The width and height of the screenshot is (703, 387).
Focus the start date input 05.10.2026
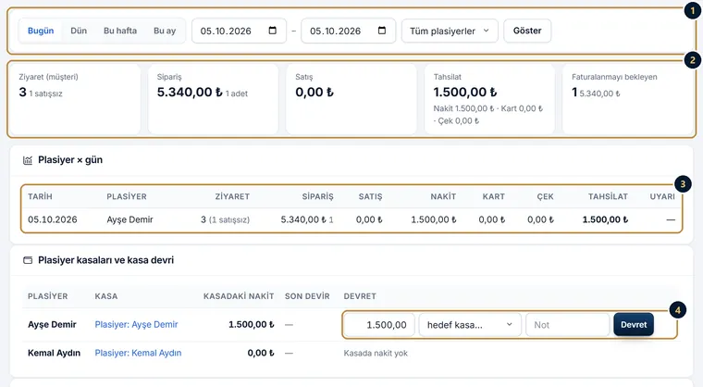[239, 31]
